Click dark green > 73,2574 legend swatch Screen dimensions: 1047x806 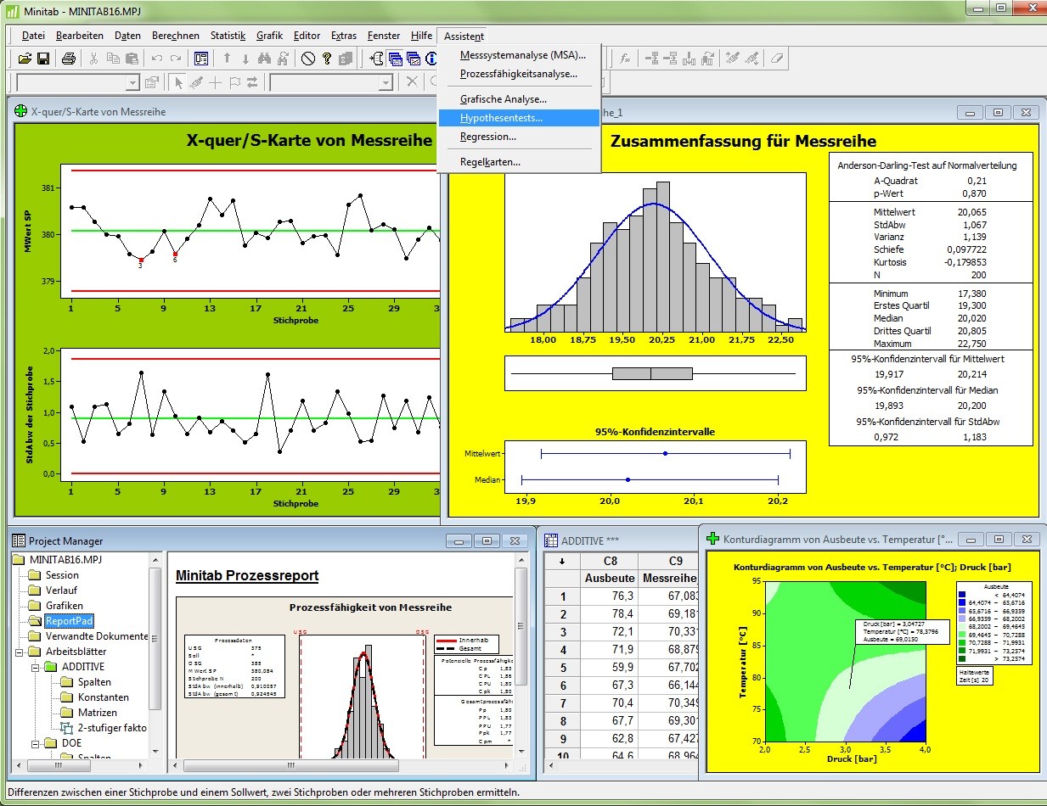click(961, 658)
